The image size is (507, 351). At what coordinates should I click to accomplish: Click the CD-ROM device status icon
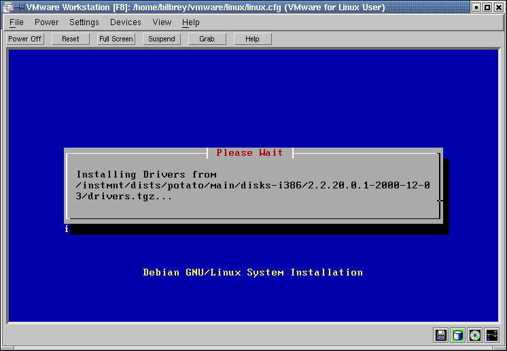click(x=475, y=335)
